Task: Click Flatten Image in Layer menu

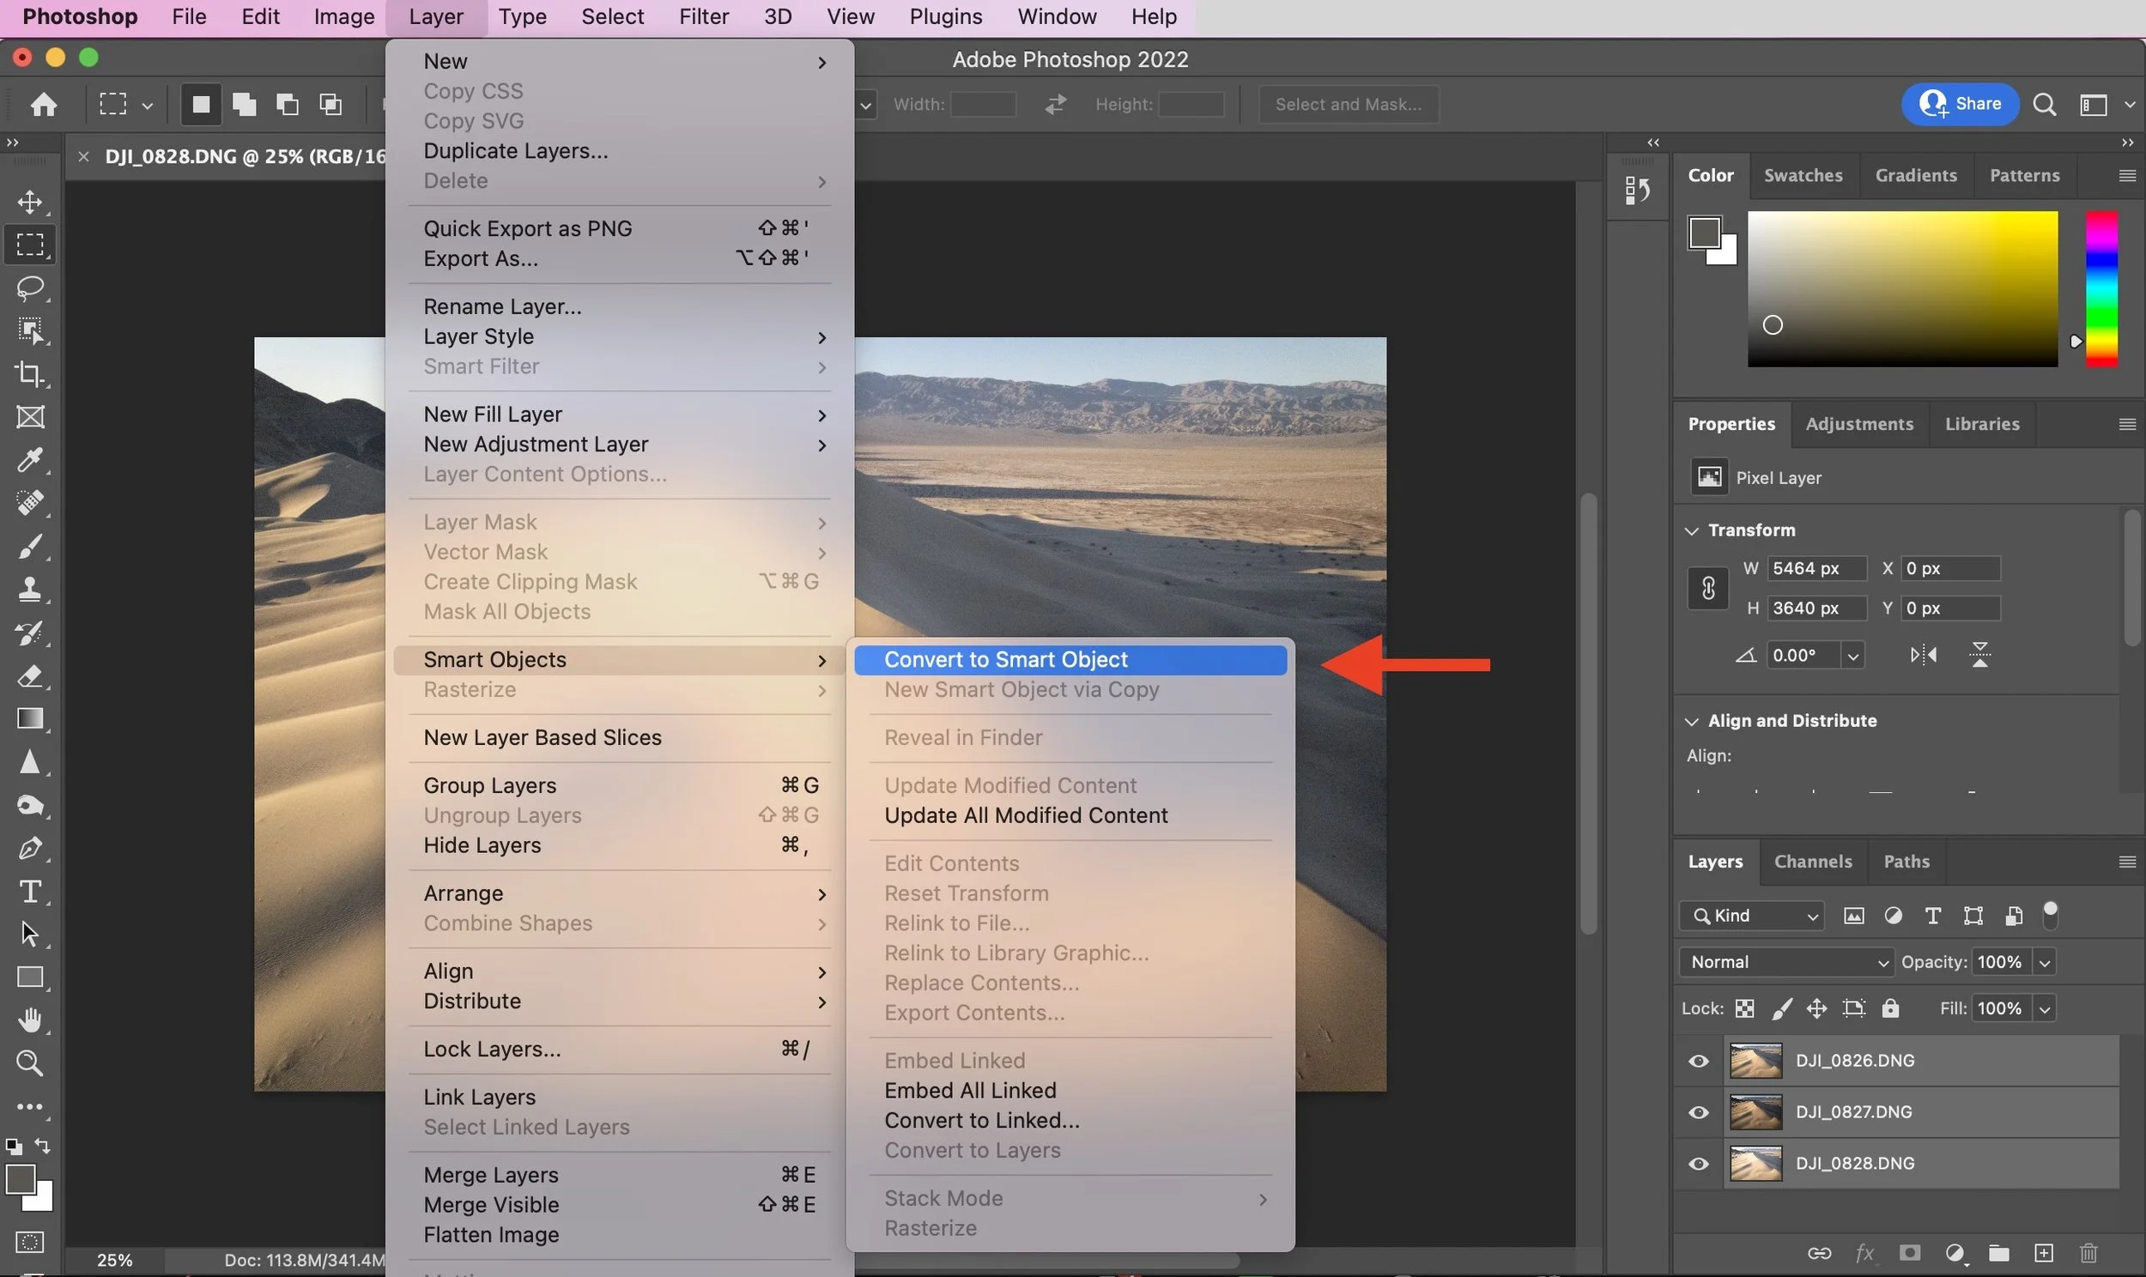Action: [x=491, y=1235]
